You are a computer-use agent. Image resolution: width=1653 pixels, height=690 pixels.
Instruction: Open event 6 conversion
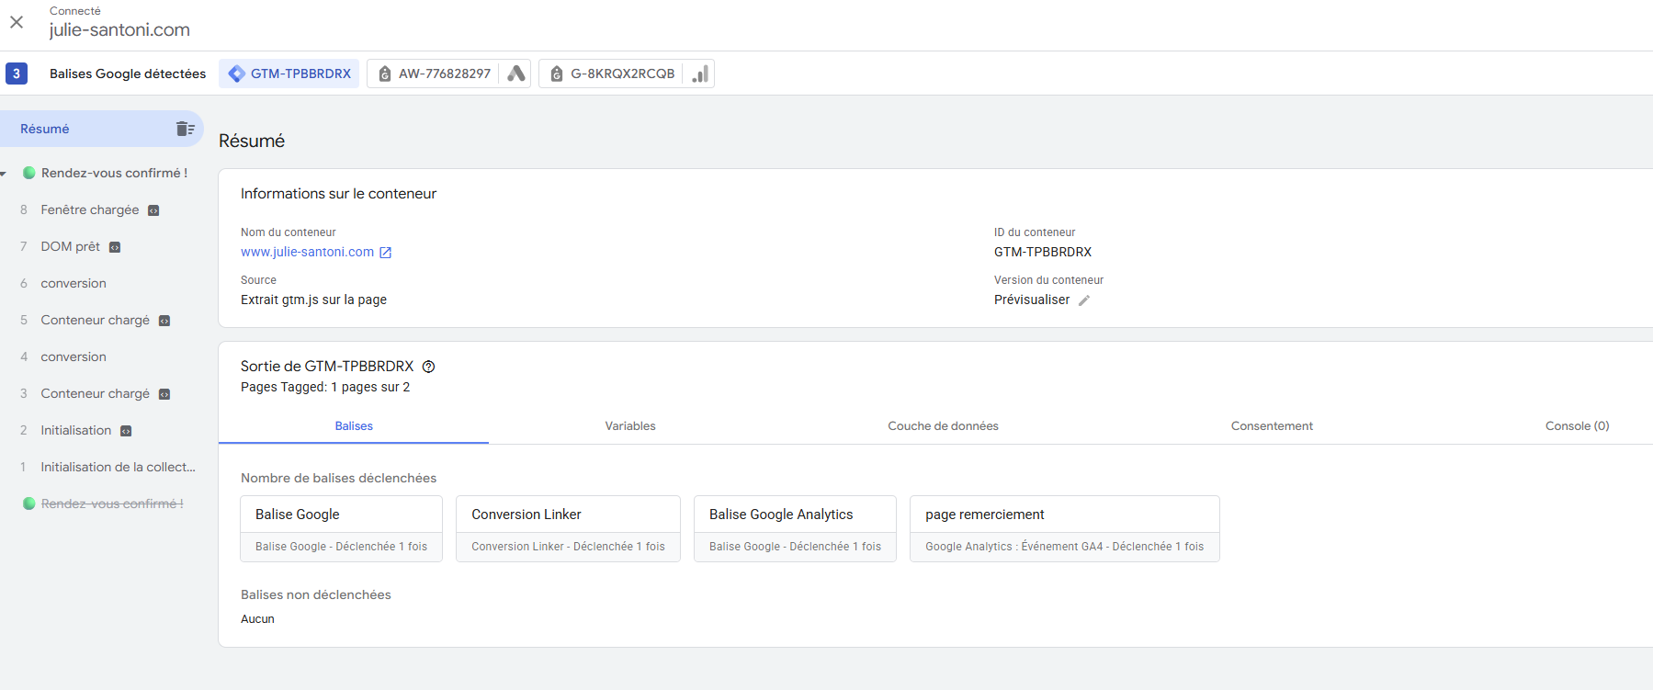pos(74,283)
